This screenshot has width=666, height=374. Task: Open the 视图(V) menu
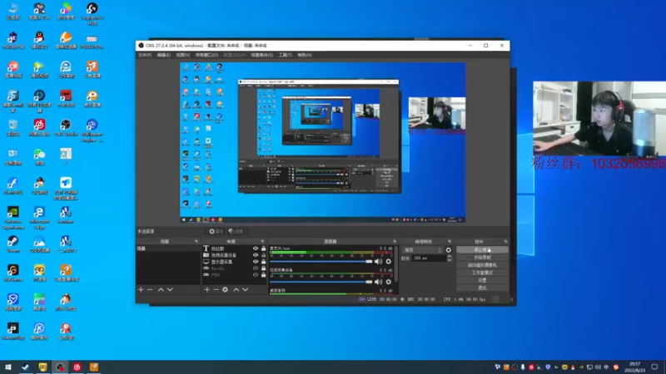coord(182,55)
